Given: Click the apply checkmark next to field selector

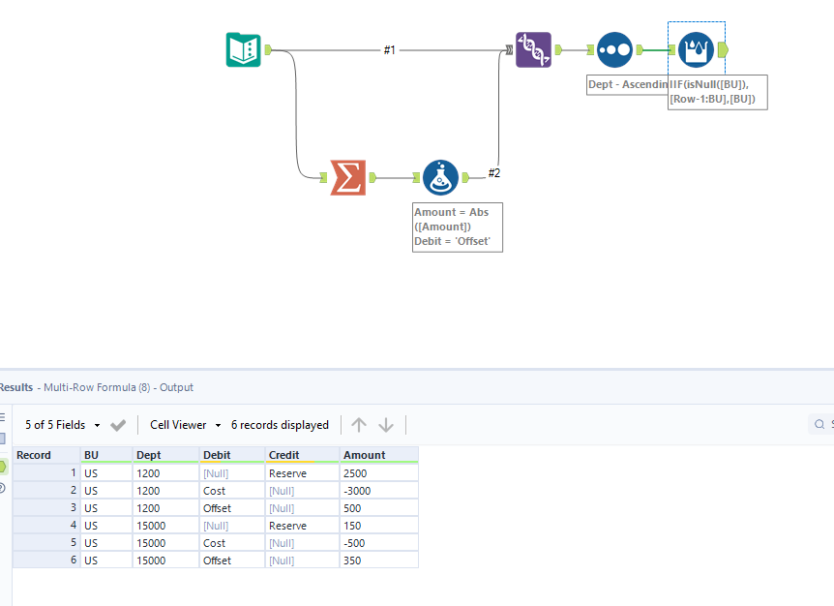Looking at the screenshot, I should 118,424.
